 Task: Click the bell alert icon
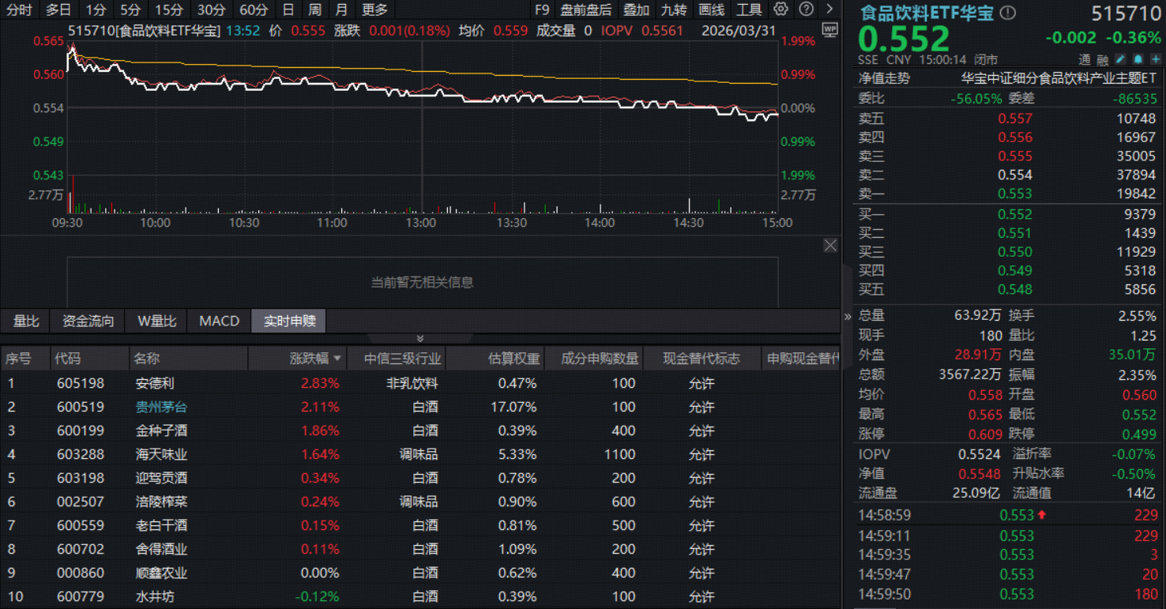coord(1138,59)
